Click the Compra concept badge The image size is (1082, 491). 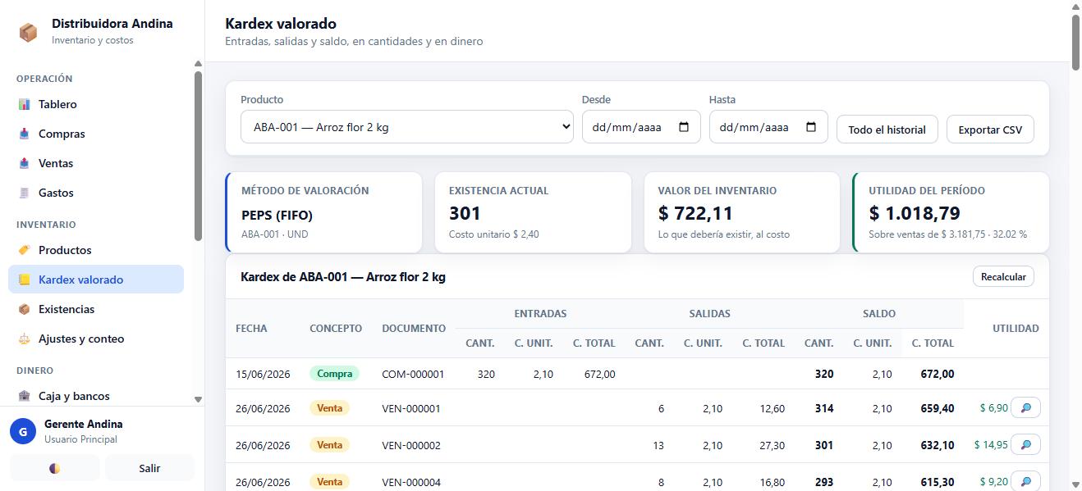tap(334, 374)
